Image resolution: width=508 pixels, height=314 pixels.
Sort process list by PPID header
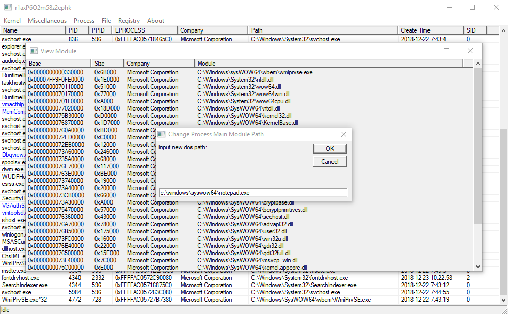100,30
